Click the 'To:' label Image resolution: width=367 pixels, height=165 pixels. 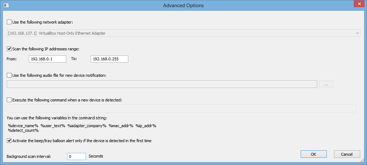[74, 59]
